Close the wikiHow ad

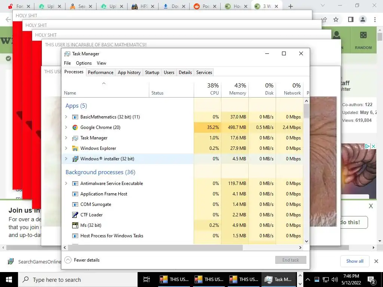click(373, 146)
